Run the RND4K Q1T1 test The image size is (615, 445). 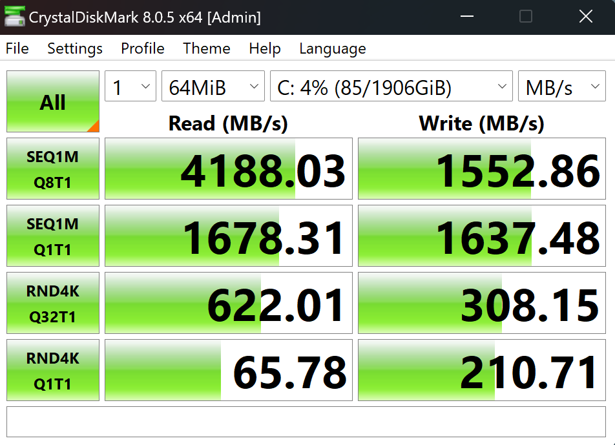click(53, 369)
